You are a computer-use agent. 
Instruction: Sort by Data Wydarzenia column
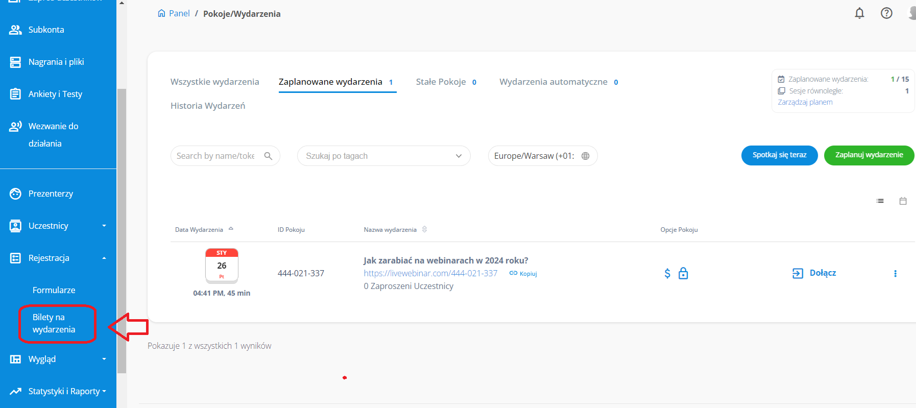point(199,230)
